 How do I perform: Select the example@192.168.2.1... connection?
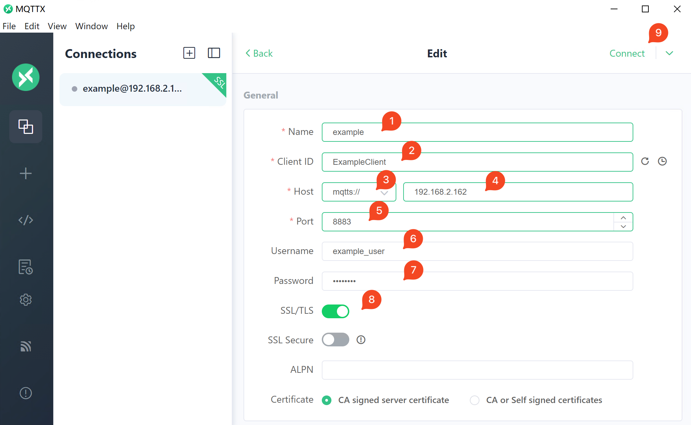click(143, 89)
